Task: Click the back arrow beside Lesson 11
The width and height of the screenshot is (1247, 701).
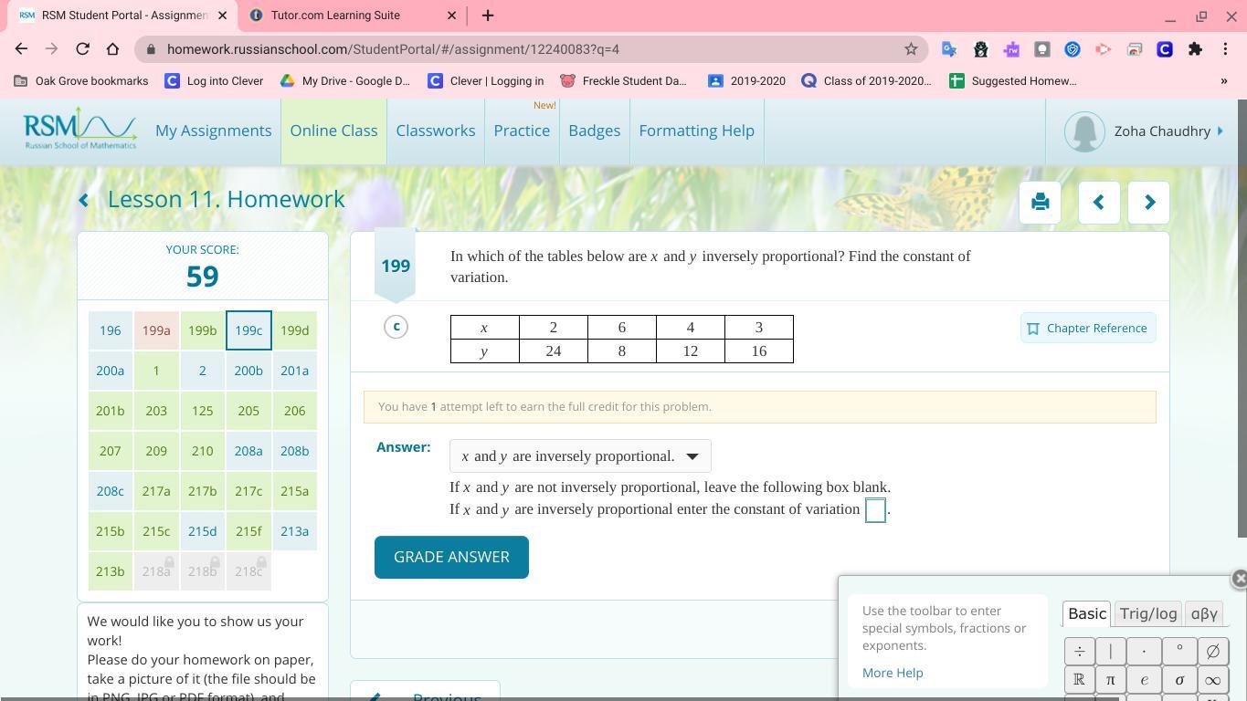Action: 84,200
